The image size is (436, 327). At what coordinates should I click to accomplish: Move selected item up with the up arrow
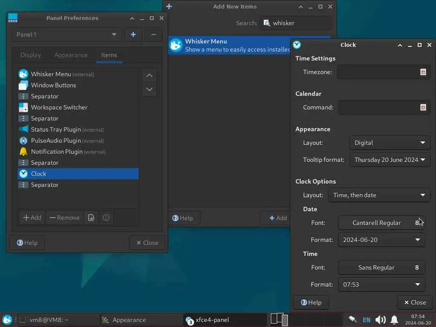[x=149, y=76]
